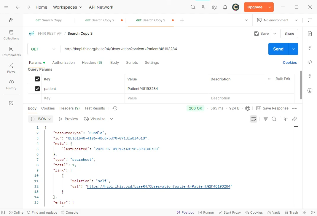
Task: Open request Body tab
Action: click(114, 63)
